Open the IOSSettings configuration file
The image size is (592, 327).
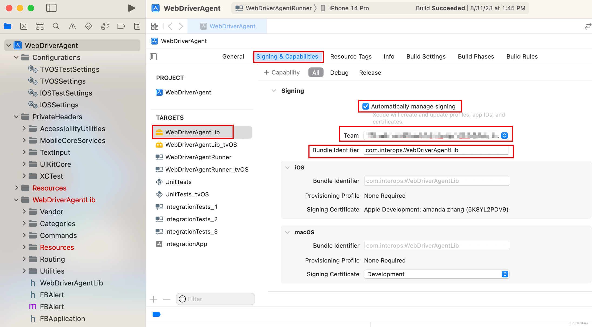coord(53,105)
